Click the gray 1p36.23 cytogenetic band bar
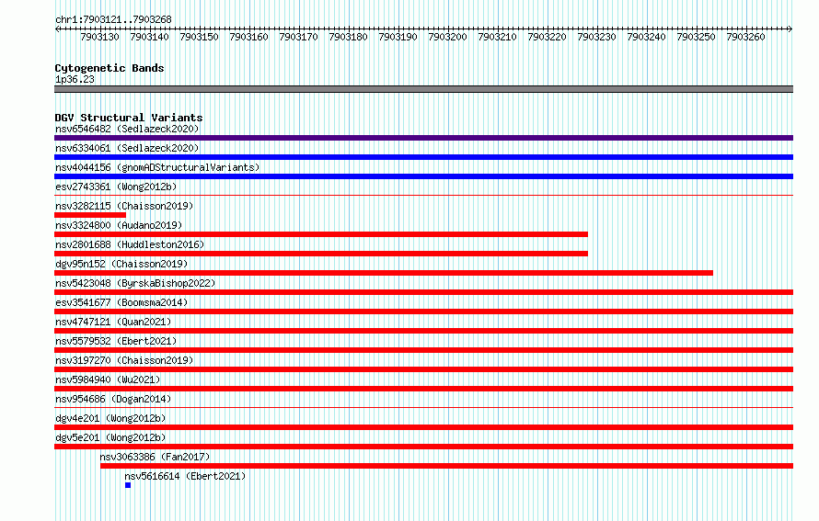Viewport: 819px width, 521px height. click(423, 89)
